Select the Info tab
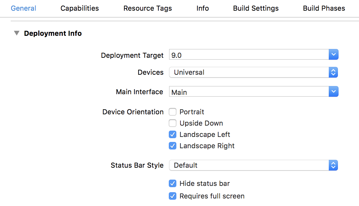 (x=202, y=8)
